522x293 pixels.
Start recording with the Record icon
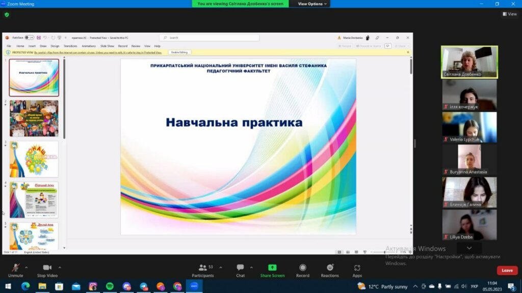[303, 268]
